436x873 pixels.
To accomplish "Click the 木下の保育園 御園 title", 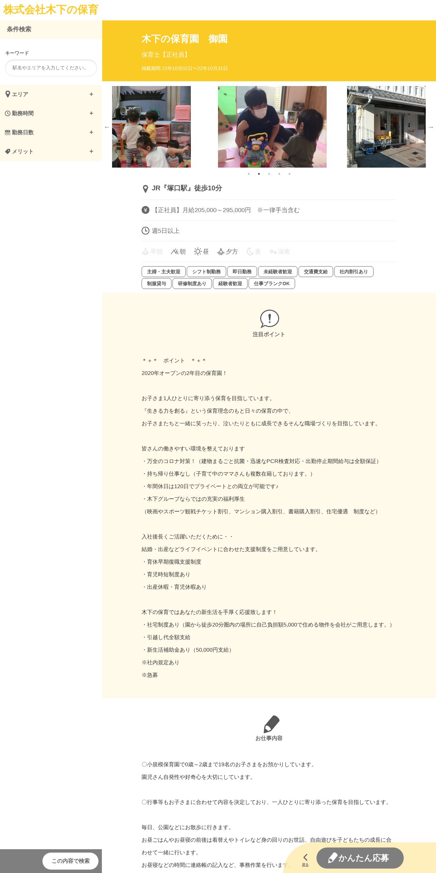I will tap(184, 39).
